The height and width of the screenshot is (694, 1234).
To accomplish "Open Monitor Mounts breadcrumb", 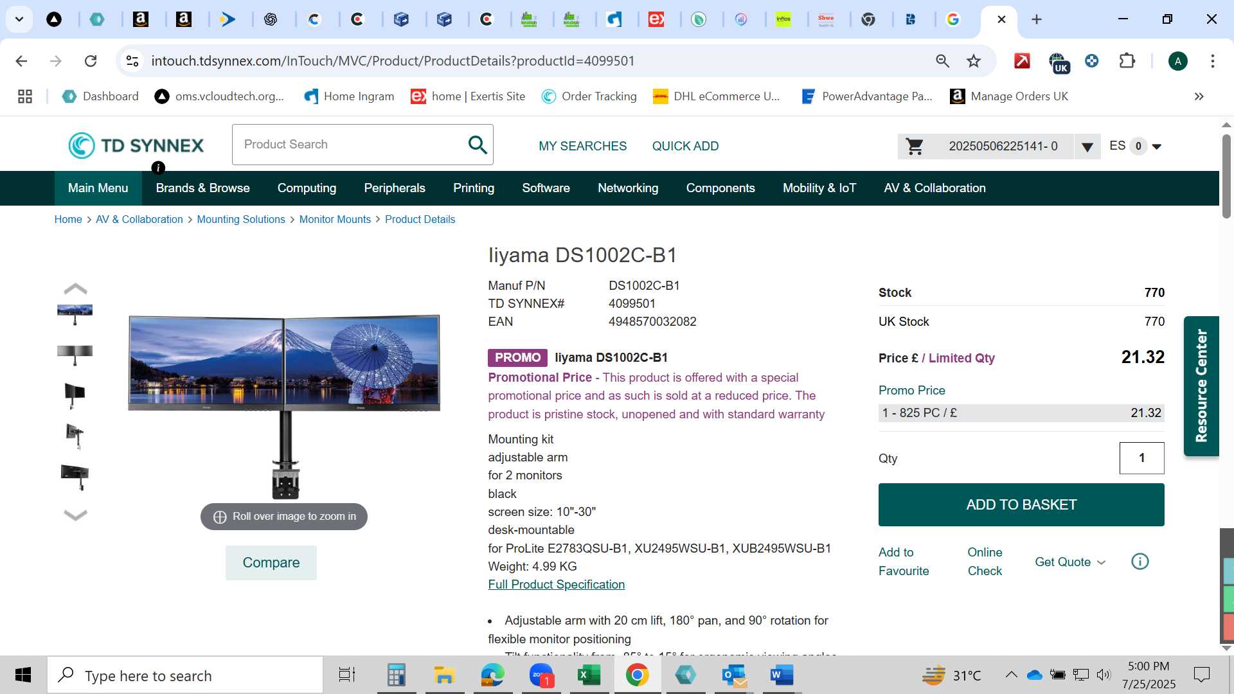I will [335, 220].
